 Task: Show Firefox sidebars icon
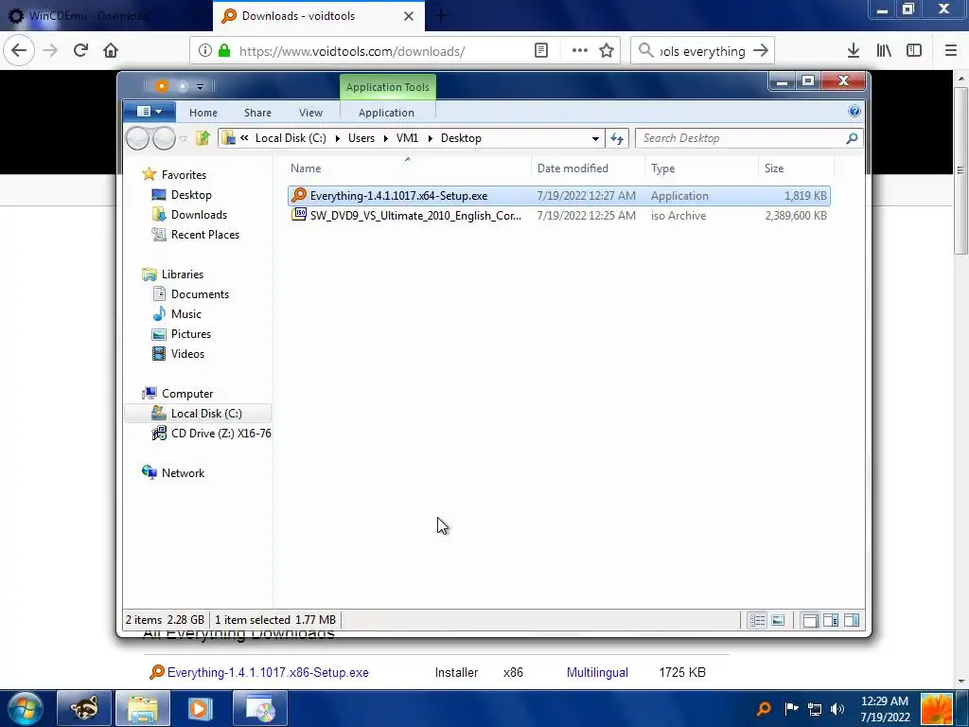pos(913,51)
